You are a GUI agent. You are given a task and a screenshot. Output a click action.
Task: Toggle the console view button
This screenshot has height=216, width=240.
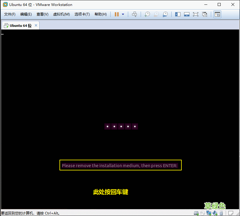pos(217,14)
